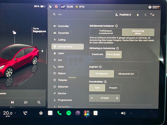
Task: Select Fast offset option
Action: [97, 88]
